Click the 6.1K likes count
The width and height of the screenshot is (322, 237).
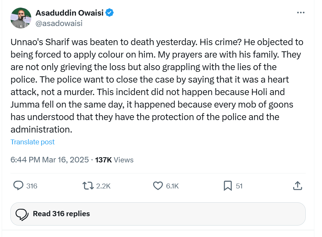[x=172, y=186]
